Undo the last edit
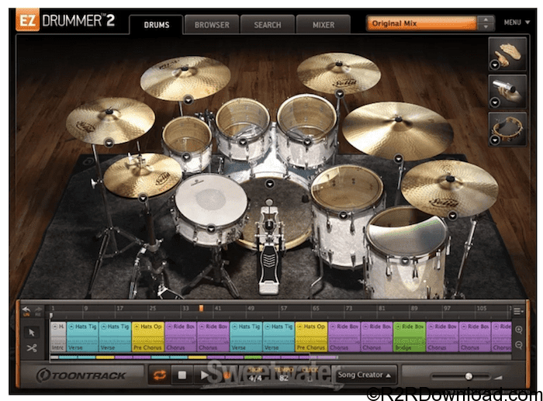Image resolution: width=543 pixels, height=401 pixels. click(x=26, y=310)
